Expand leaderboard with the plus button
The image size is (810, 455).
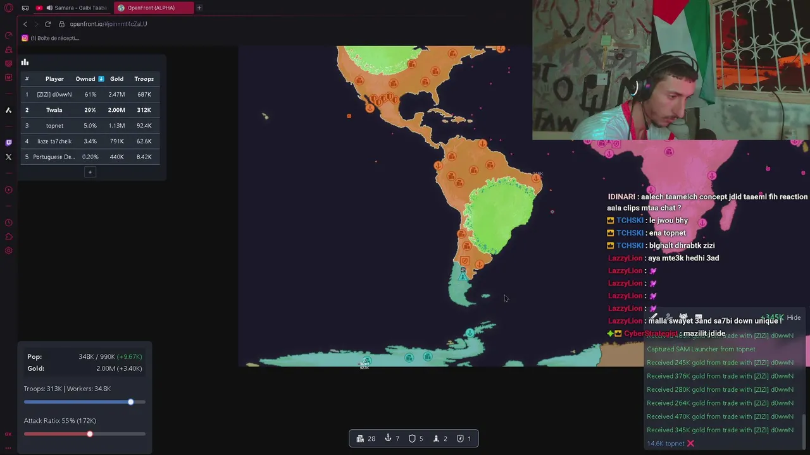90,172
